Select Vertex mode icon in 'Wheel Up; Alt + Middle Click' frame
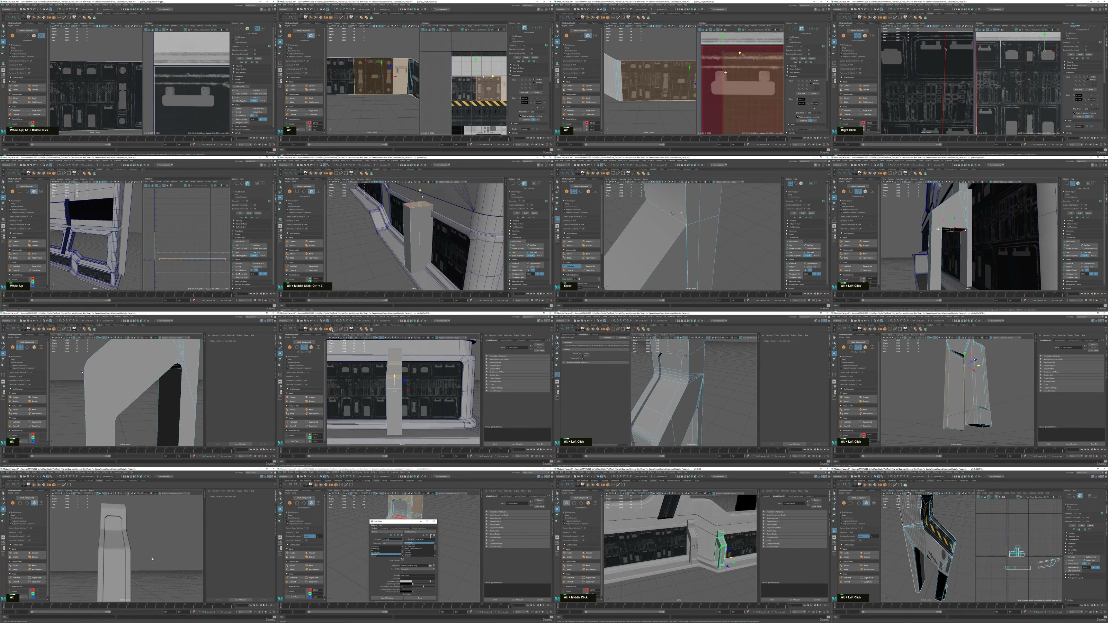The height and width of the screenshot is (623, 1108). [19, 36]
